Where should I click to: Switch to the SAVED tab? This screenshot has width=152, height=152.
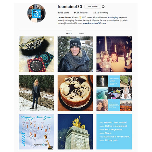pos(82,33)
